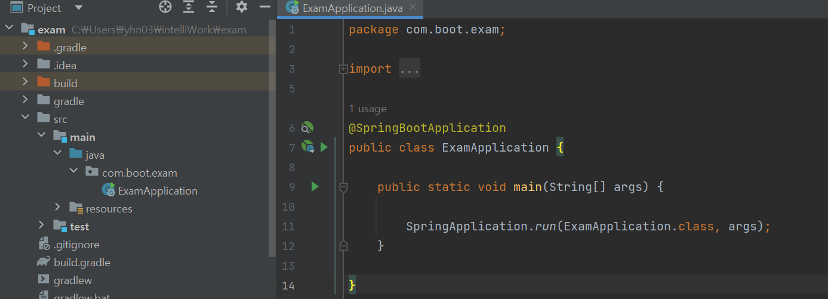Click the Project window icon beside the title

(17, 8)
